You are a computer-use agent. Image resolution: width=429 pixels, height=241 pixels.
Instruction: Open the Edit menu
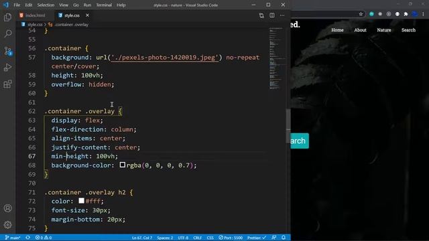(29, 5)
